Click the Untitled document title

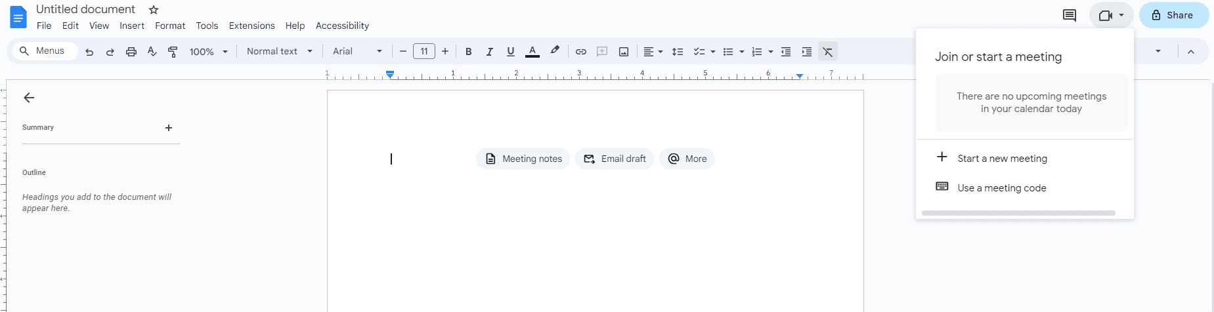click(85, 9)
